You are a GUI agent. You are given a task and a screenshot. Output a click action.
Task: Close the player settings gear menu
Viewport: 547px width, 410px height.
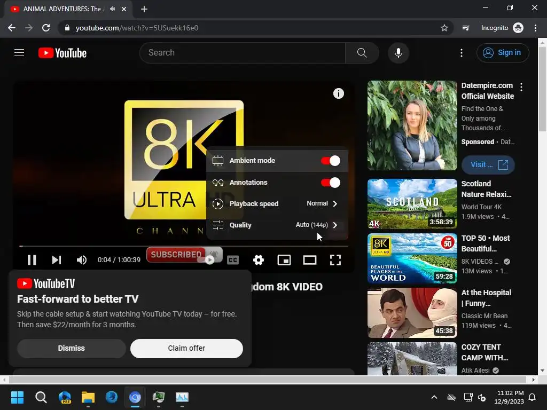(x=259, y=260)
